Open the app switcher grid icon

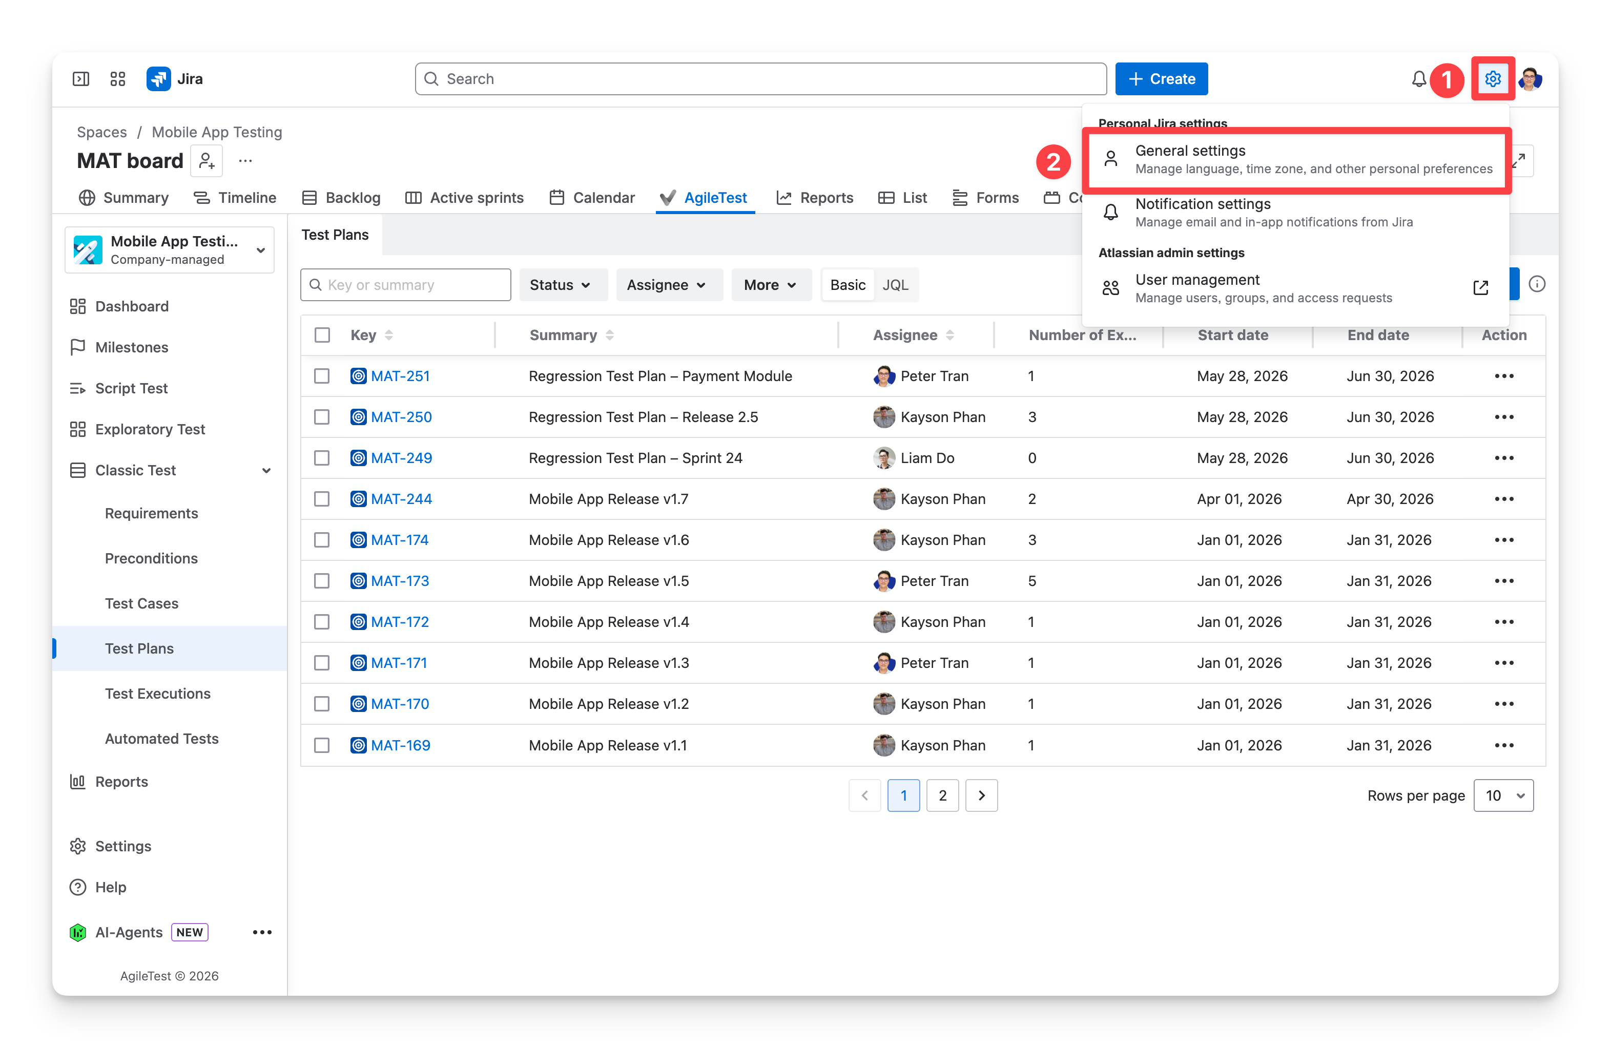[x=118, y=79]
